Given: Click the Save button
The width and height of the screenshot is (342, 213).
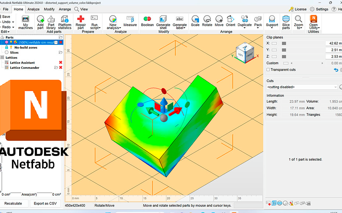Looking at the screenshot, I should click(x=6, y=17).
